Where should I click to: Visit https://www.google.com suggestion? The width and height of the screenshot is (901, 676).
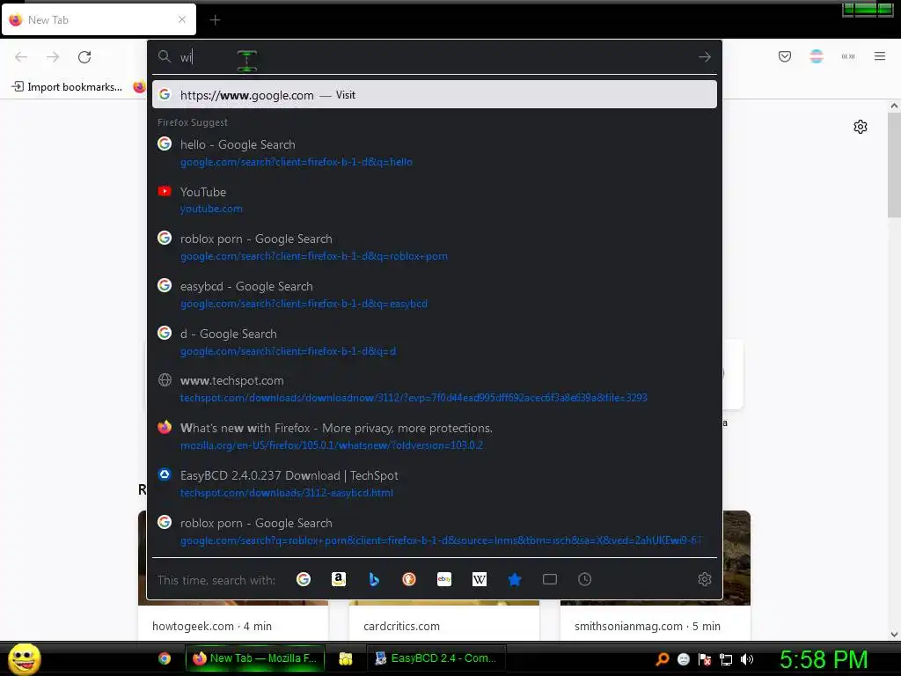(435, 95)
